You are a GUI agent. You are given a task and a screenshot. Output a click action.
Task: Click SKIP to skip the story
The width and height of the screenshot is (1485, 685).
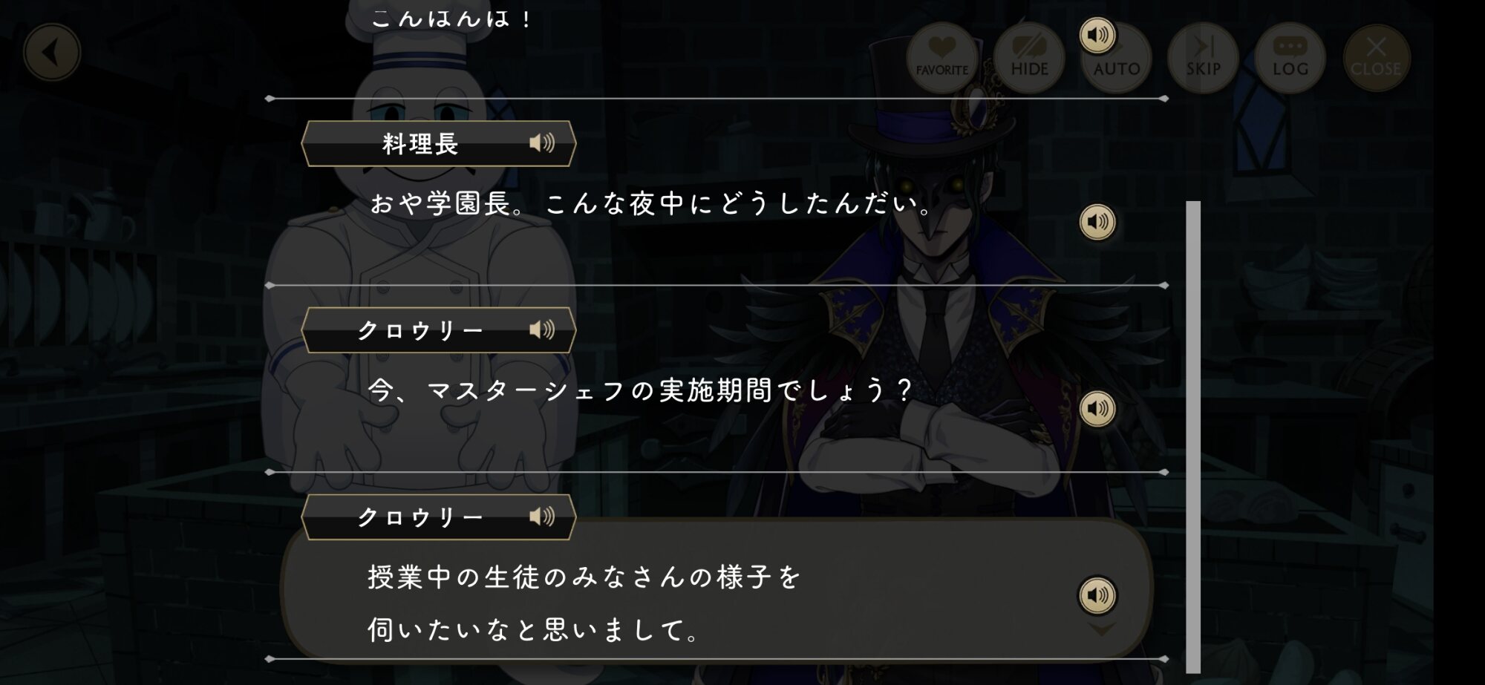point(1204,58)
